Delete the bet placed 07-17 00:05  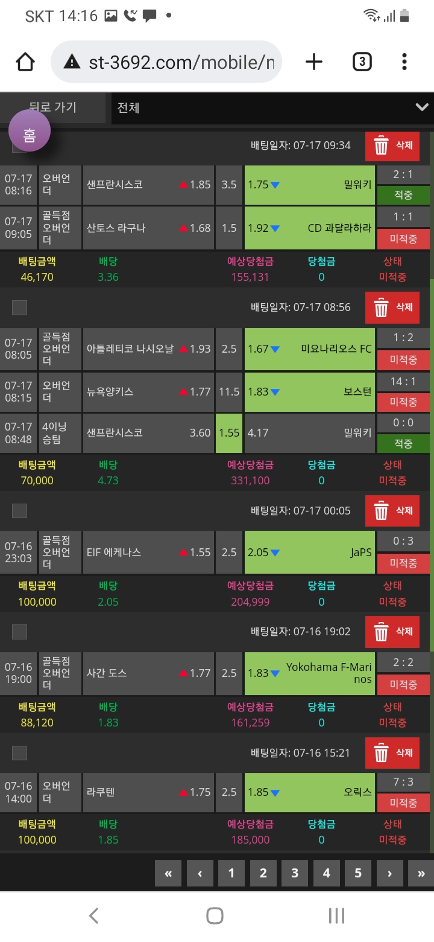(x=392, y=511)
